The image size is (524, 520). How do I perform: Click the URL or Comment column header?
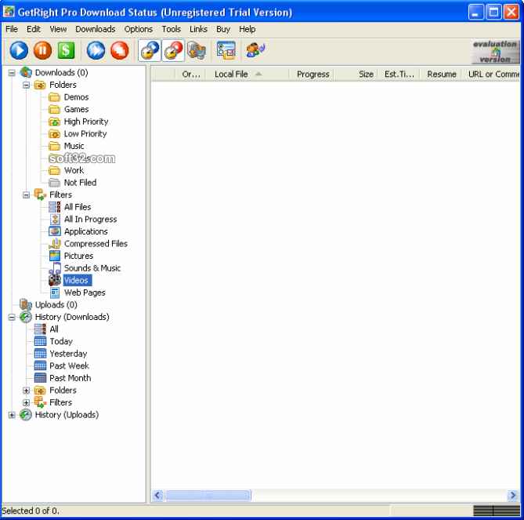[491, 75]
